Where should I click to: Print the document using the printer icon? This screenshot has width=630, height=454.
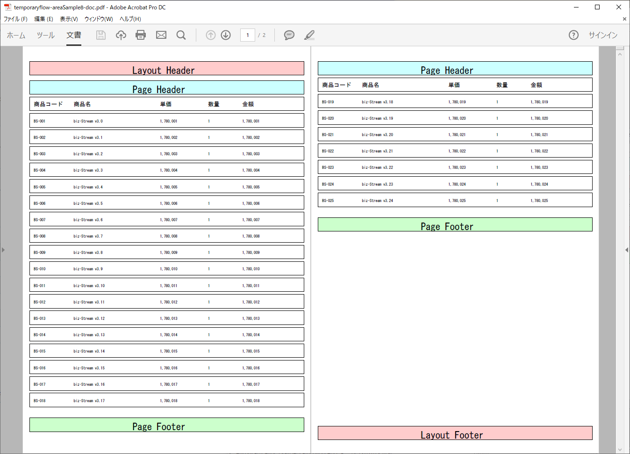pos(141,35)
